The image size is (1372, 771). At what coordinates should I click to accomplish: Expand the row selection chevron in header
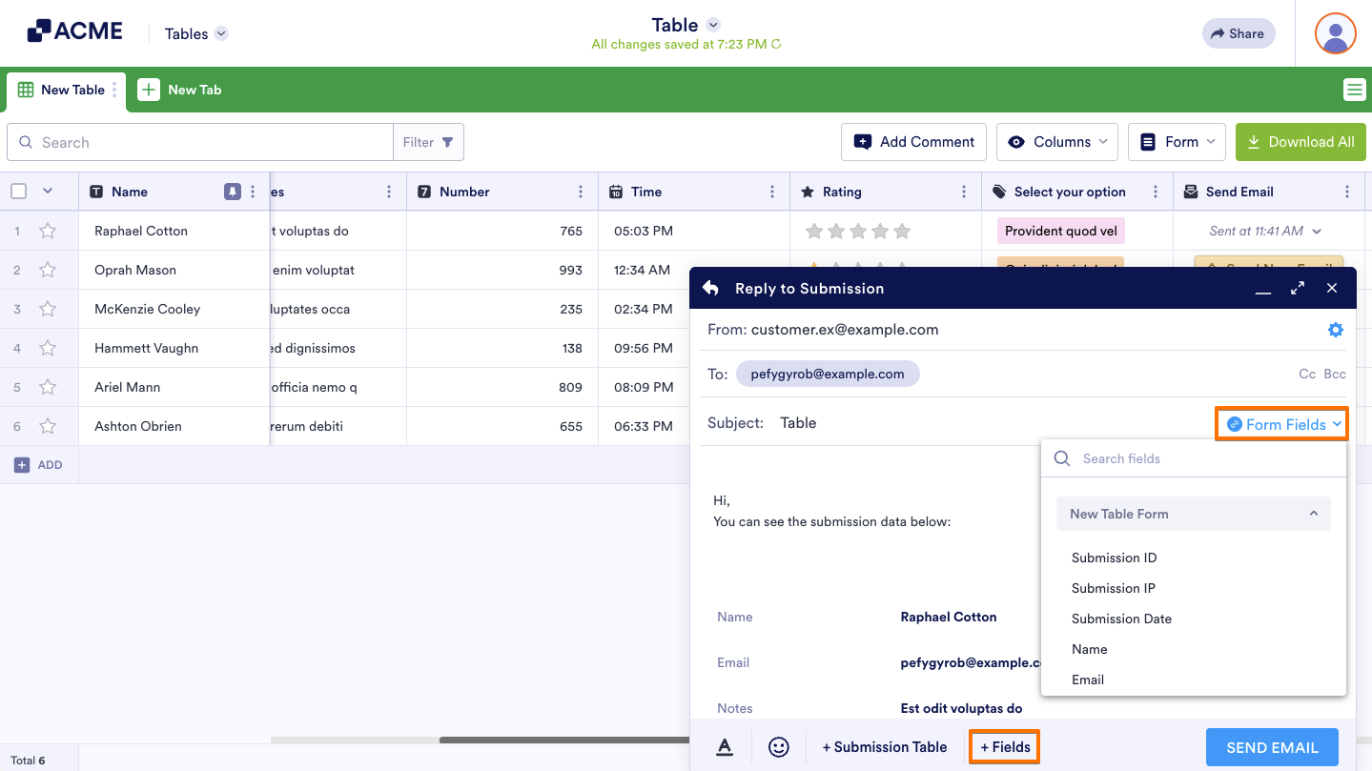[48, 192]
